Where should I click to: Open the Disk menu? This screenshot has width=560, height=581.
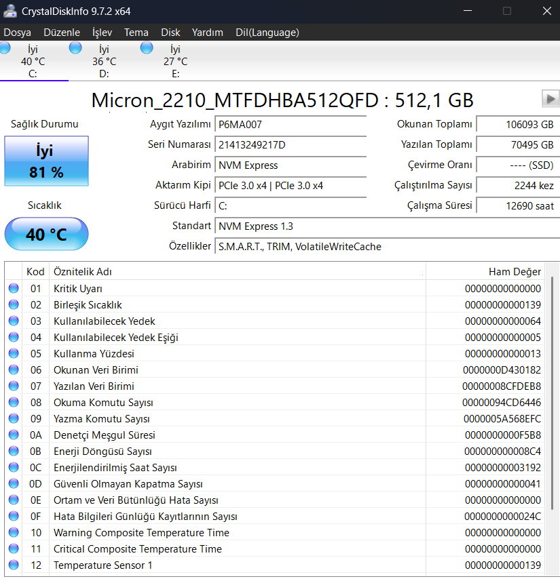(x=170, y=33)
